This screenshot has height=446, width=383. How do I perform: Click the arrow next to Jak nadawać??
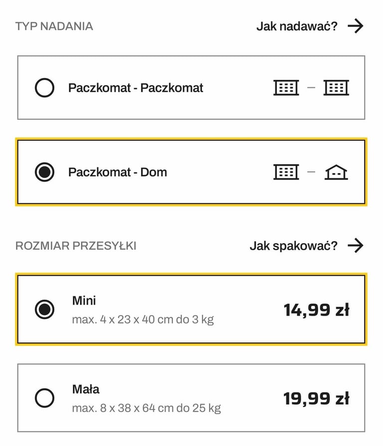click(356, 26)
